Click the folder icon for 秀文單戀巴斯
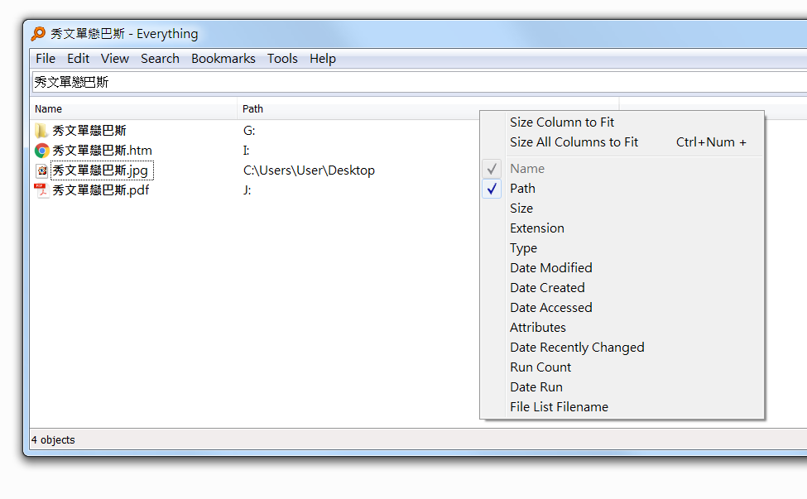This screenshot has height=499, width=807. [41, 131]
